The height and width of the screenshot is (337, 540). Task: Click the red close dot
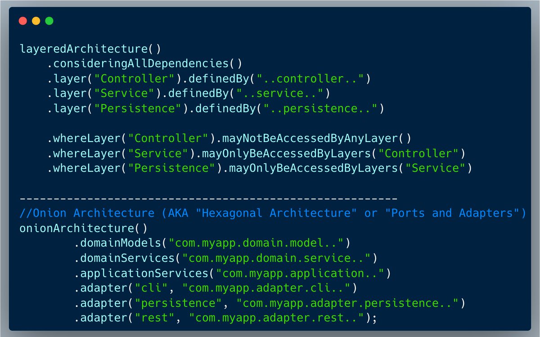point(23,21)
